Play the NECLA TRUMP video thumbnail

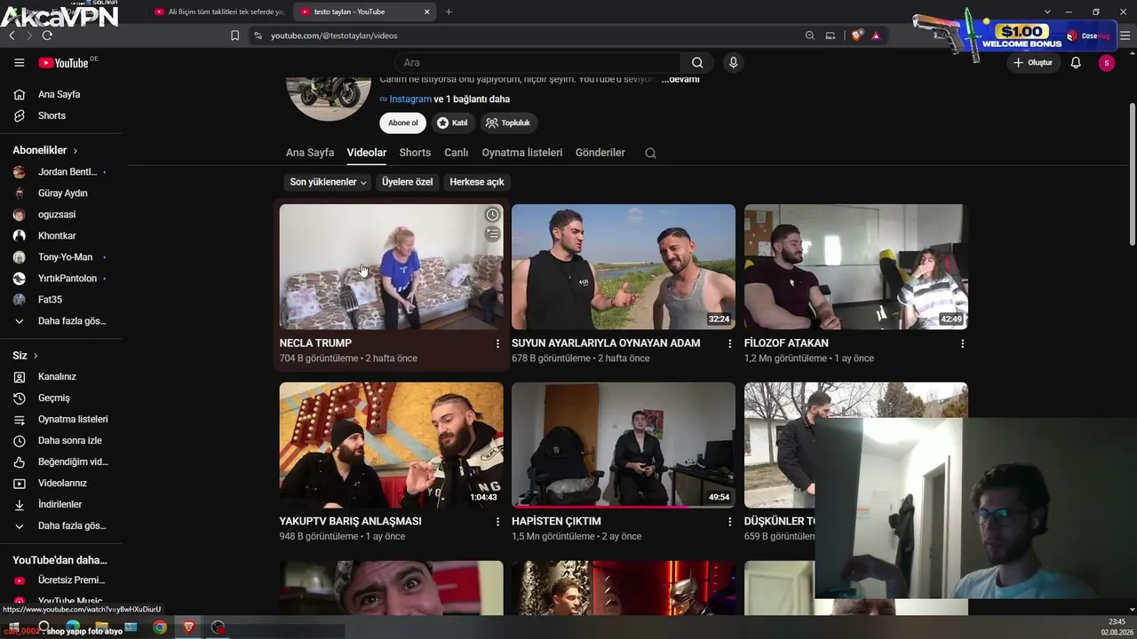(x=391, y=267)
